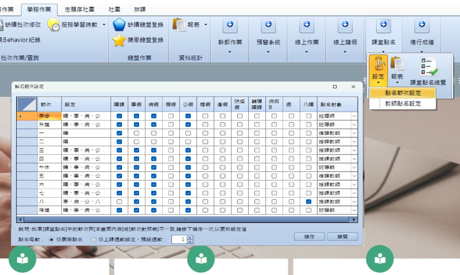The width and height of the screenshot is (460, 275).
Task: Expand 服務學習時數 dropdown arrow
Action: 104,25
